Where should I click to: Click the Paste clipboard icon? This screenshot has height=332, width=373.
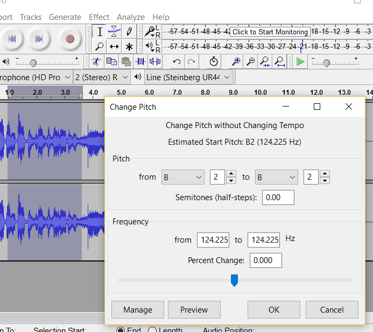click(126, 61)
